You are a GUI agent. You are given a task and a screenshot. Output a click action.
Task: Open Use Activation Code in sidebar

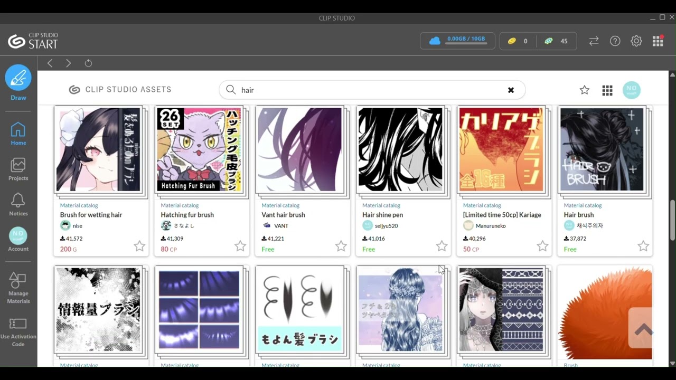pyautogui.click(x=18, y=332)
